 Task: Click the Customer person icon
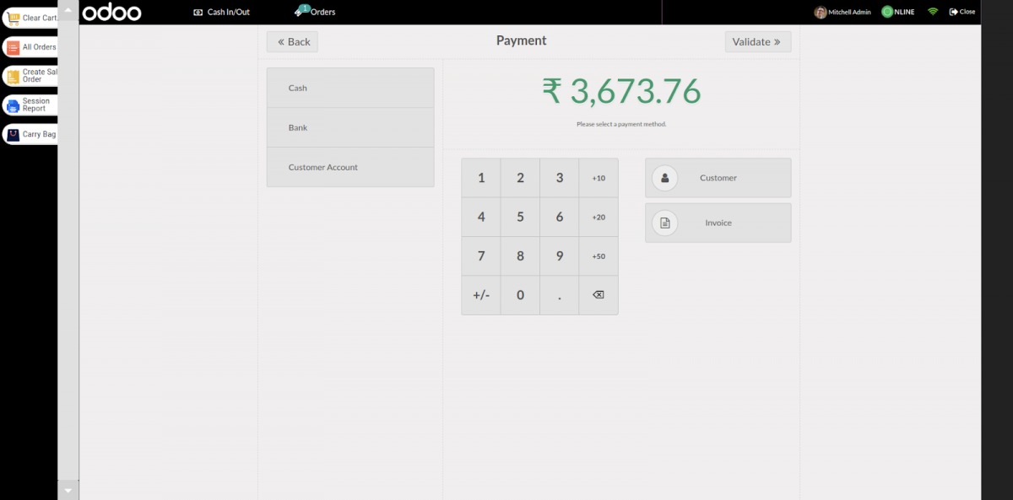(665, 178)
